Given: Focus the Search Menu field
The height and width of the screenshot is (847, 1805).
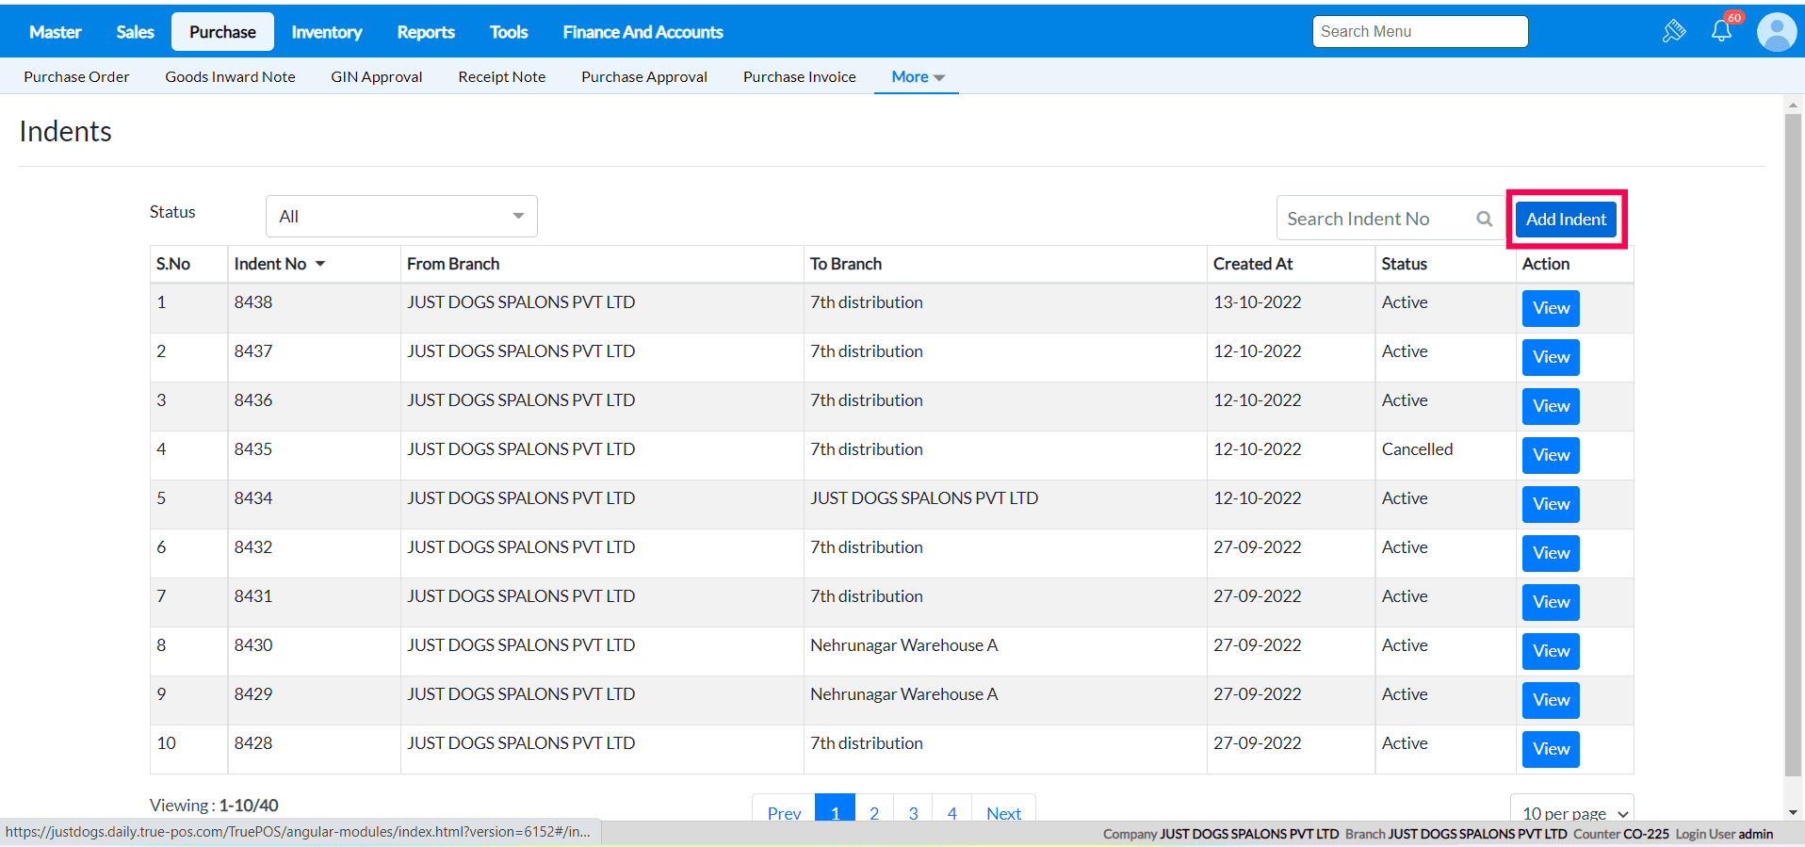Looking at the screenshot, I should [1419, 32].
